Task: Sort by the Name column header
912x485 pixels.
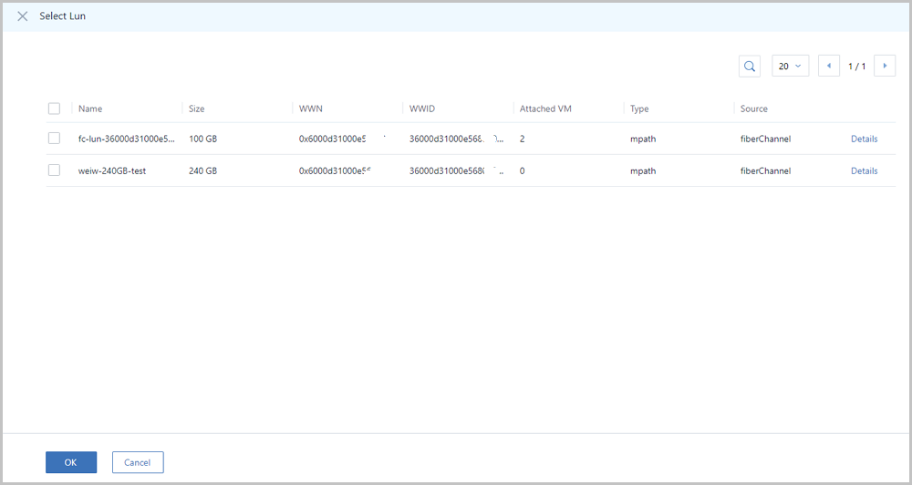Action: pyautogui.click(x=90, y=108)
